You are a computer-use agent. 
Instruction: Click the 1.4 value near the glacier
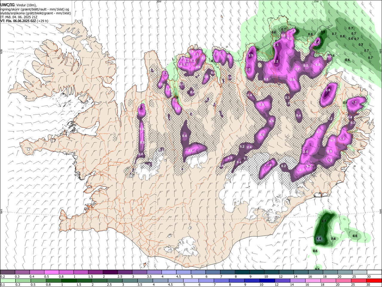pyautogui.click(x=269, y=165)
